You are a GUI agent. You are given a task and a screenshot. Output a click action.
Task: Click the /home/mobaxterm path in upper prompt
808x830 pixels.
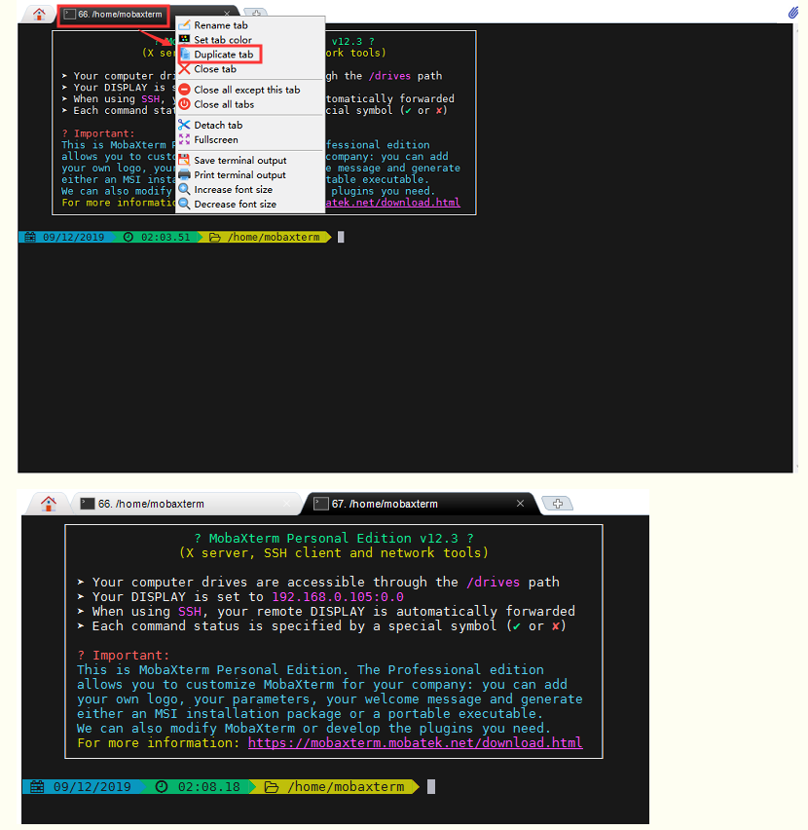[274, 237]
